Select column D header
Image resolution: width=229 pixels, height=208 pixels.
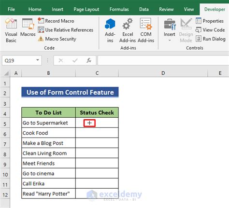click(x=163, y=73)
